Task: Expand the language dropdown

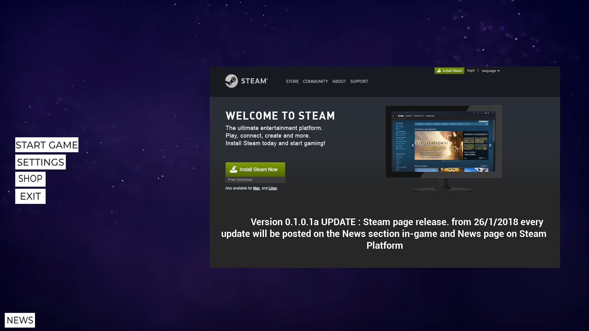Action: (x=490, y=71)
